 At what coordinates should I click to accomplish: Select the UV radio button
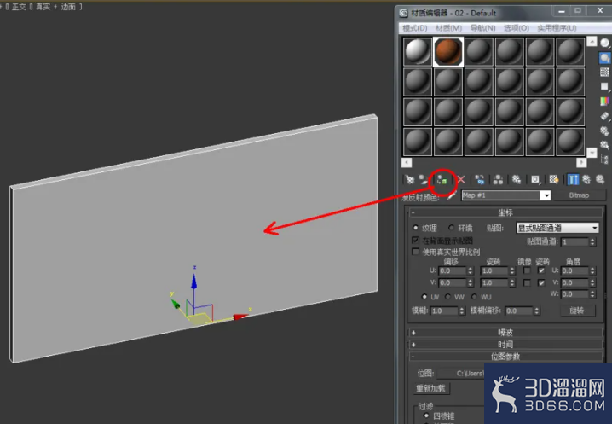tap(424, 297)
